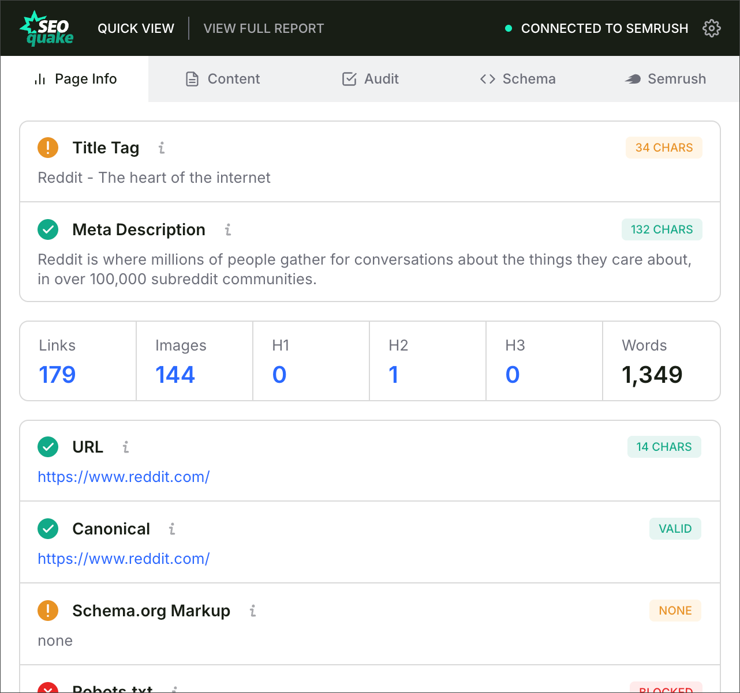Click the Meta Description green check icon
This screenshot has width=740, height=693.
click(48, 229)
